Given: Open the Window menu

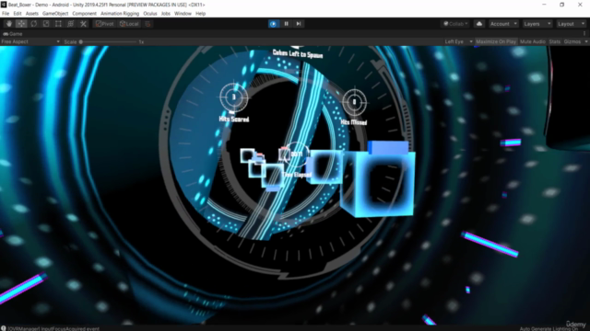Looking at the screenshot, I should [x=183, y=14].
